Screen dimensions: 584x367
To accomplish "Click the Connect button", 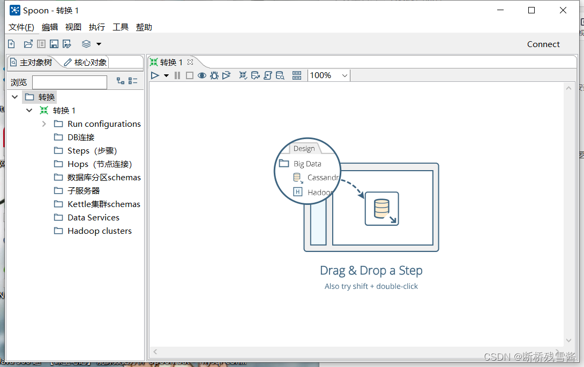I will 543,44.
